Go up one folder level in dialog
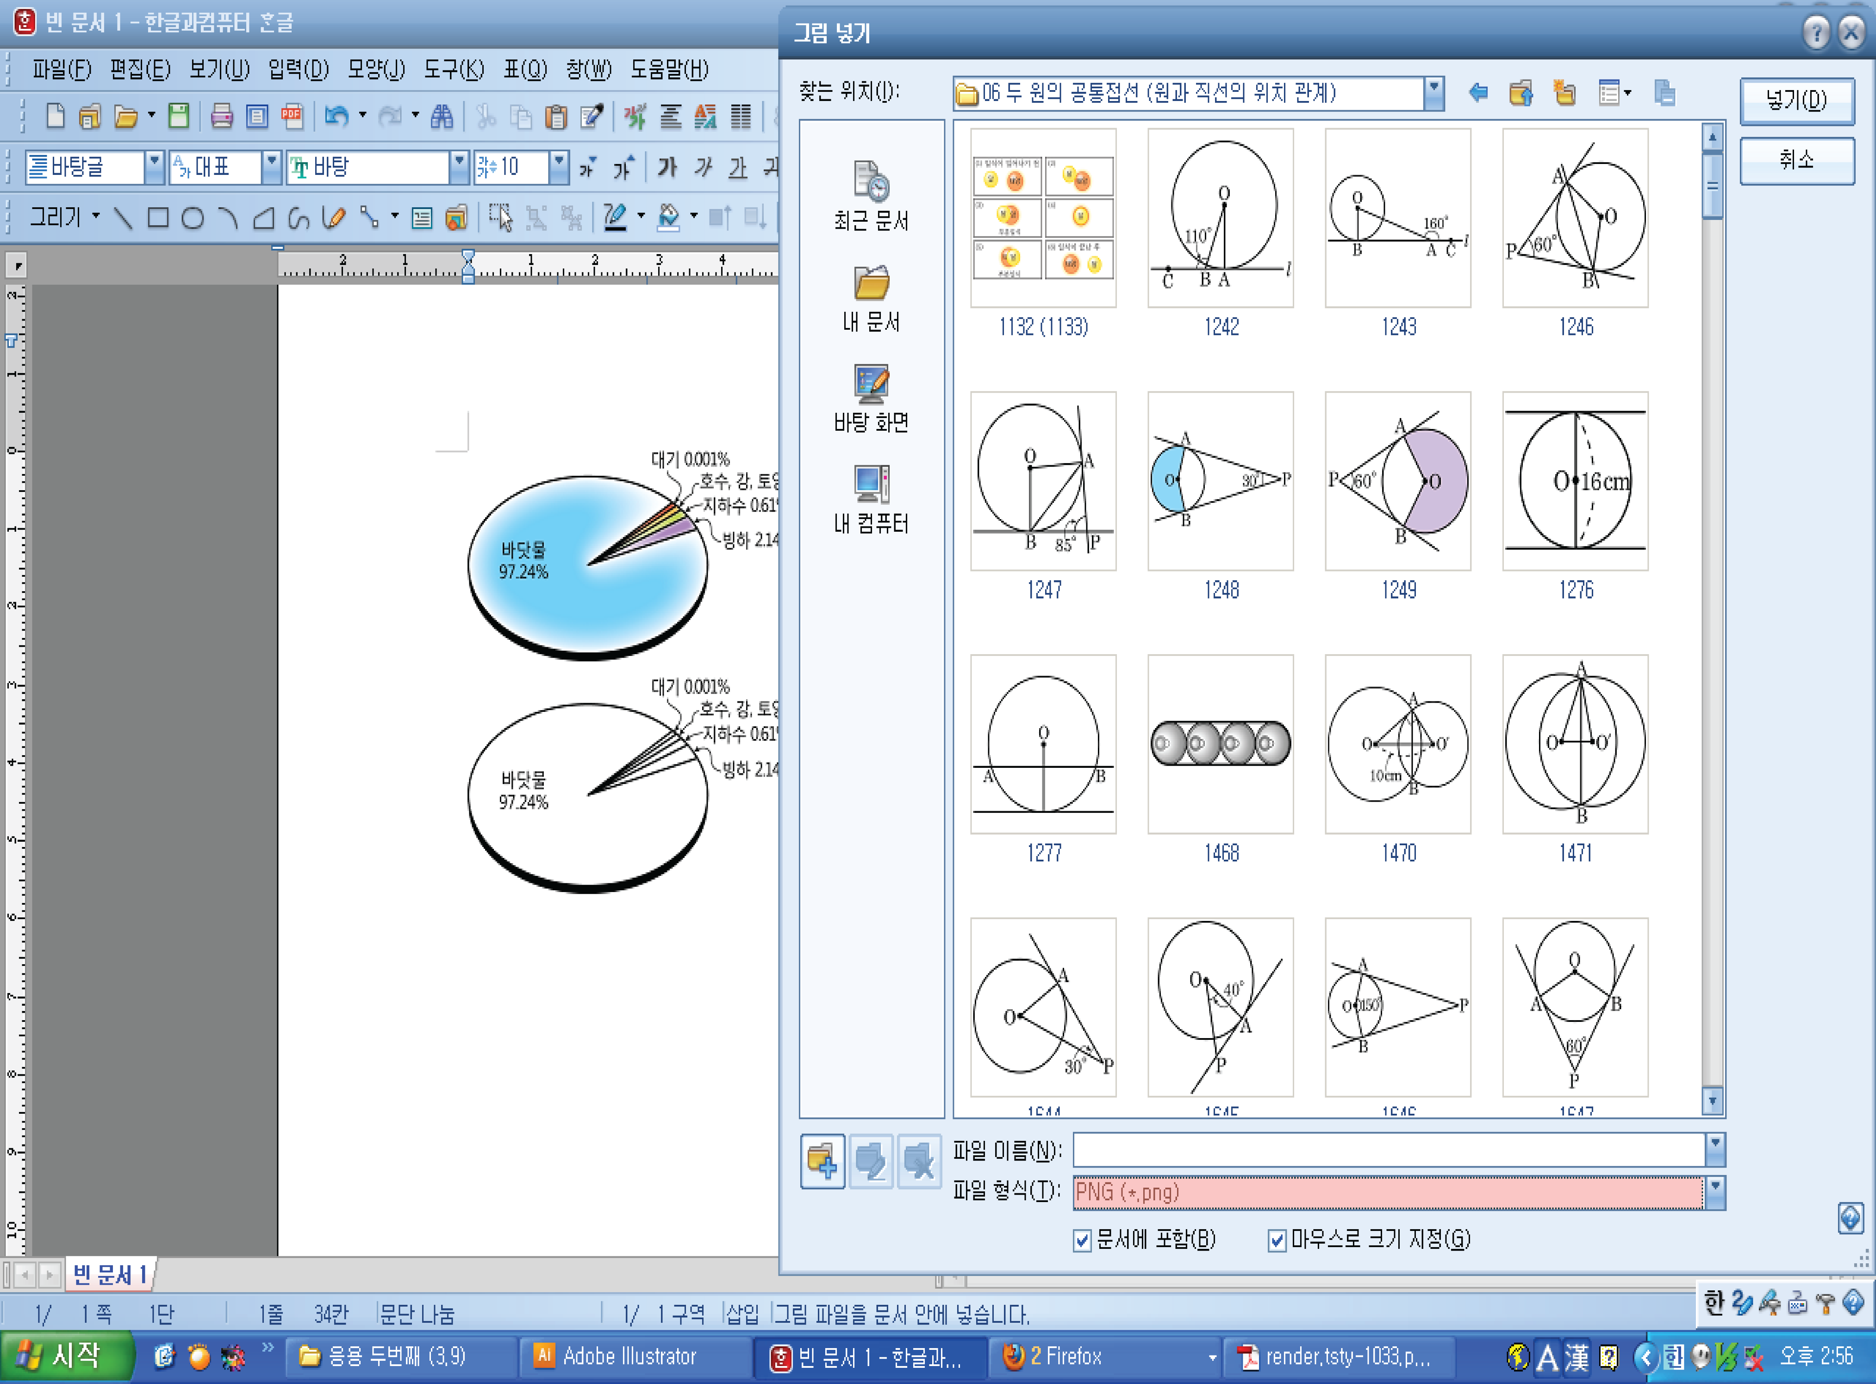This screenshot has height=1384, width=1876. pos(1521,93)
